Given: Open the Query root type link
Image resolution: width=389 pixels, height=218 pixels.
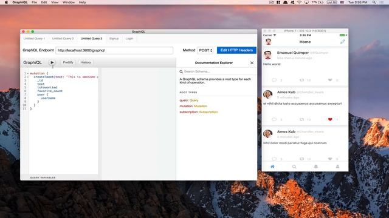Looking at the screenshot, I should 194,101.
